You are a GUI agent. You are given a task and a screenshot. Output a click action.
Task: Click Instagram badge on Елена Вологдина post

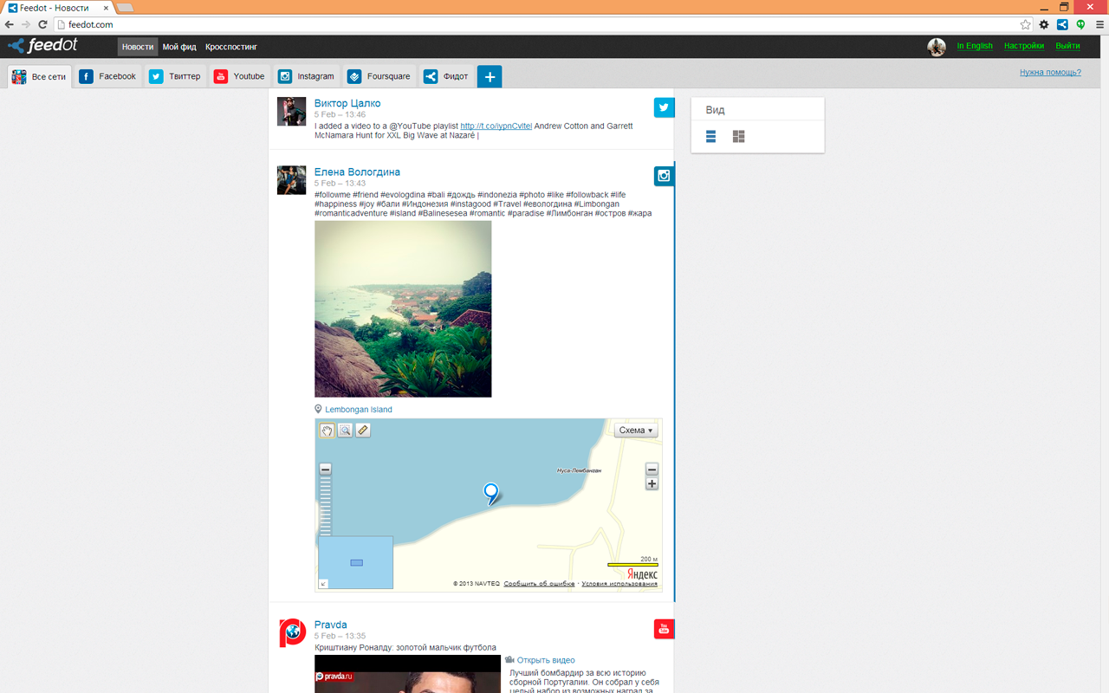664,176
